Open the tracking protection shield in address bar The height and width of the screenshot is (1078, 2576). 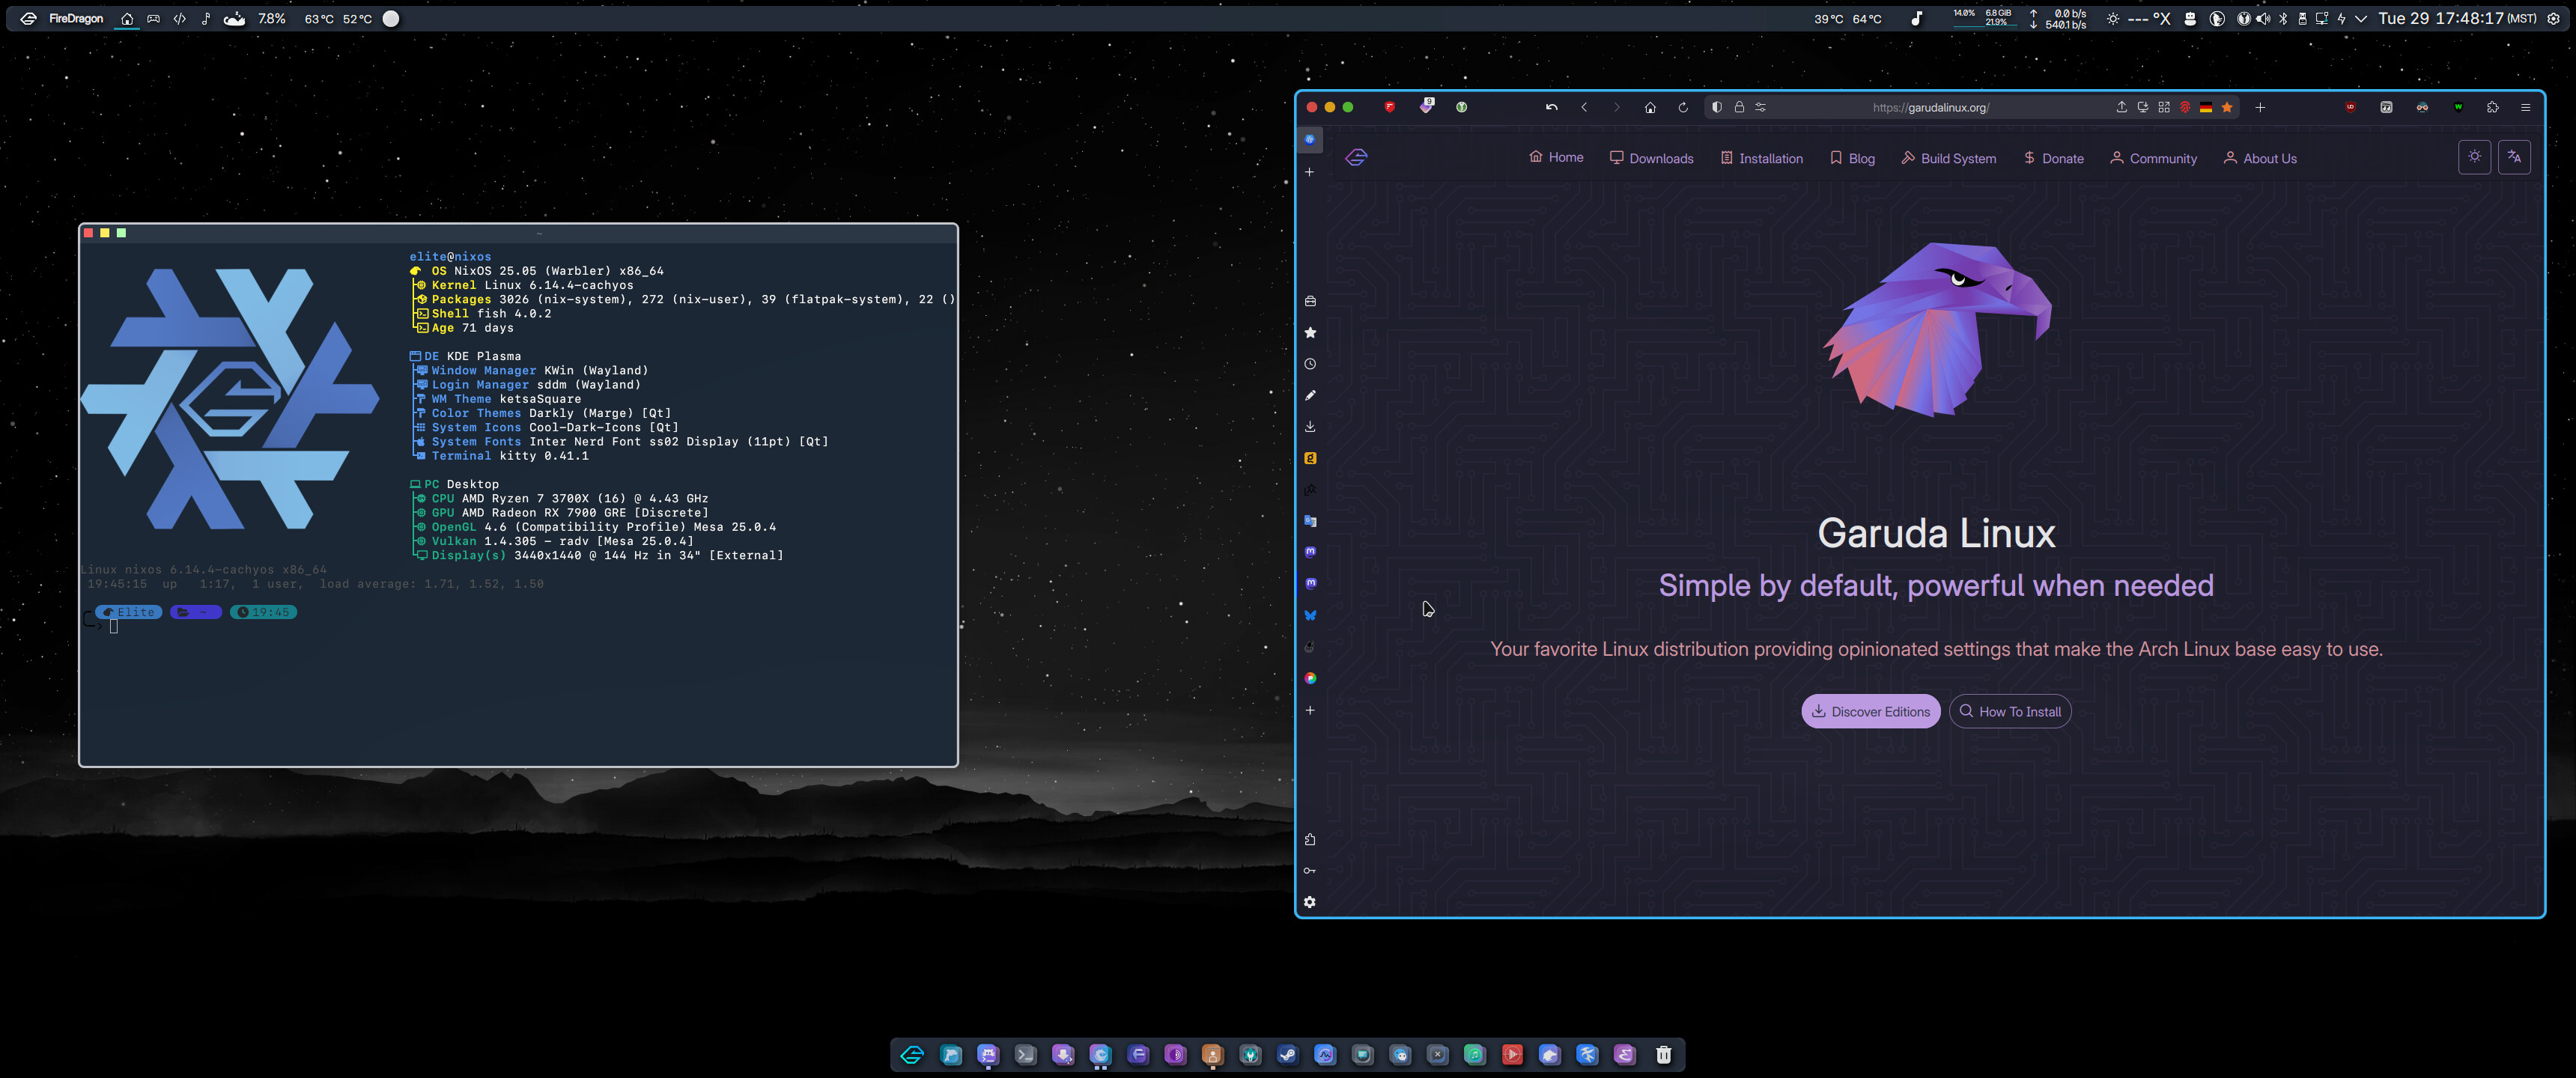[1717, 107]
